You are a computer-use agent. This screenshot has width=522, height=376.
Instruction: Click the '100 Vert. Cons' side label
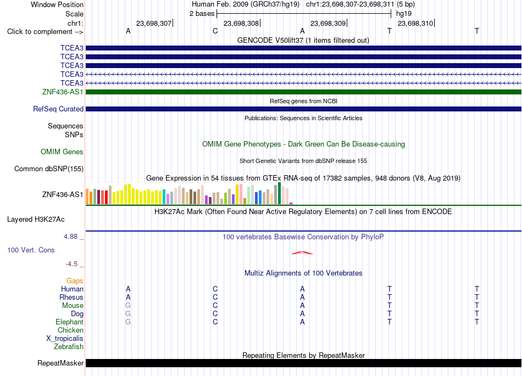pos(31,250)
